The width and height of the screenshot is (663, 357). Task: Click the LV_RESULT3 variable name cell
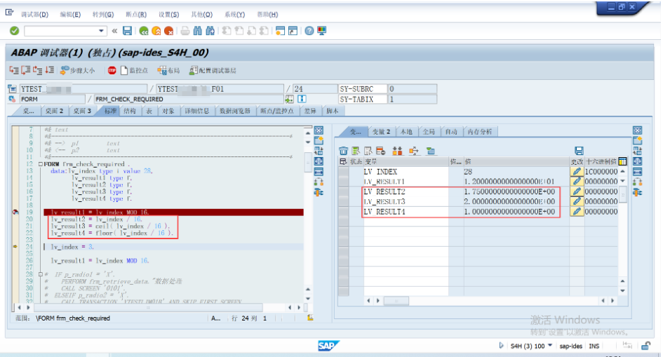(x=406, y=201)
